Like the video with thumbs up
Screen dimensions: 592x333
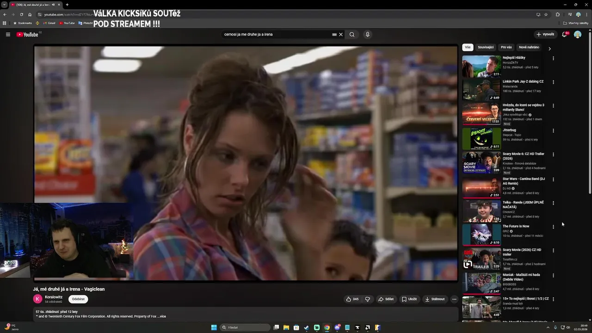(x=352, y=299)
